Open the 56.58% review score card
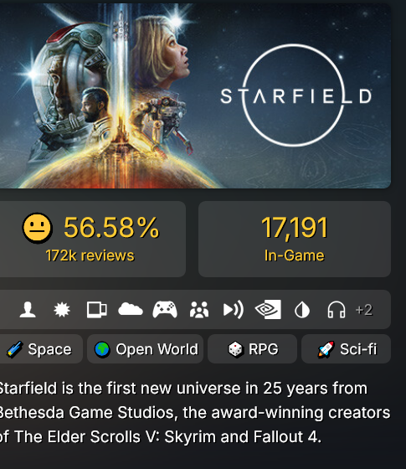Viewport: 406px width, 469px height. [x=93, y=239]
